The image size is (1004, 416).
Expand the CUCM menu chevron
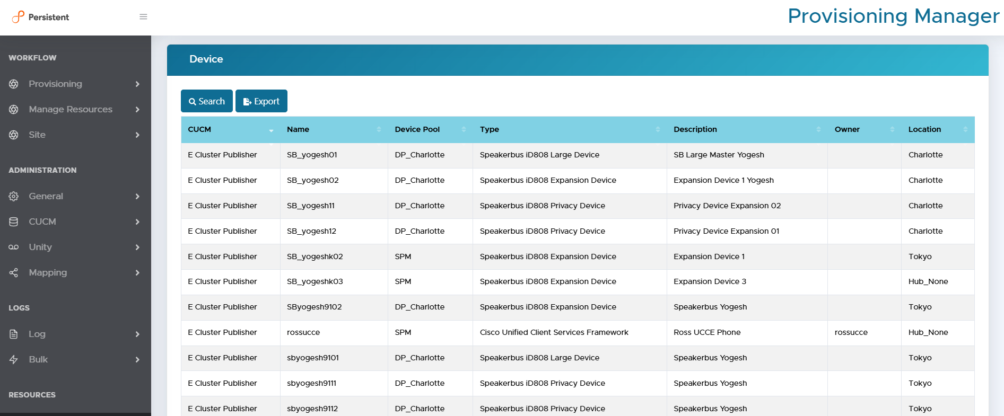click(137, 222)
